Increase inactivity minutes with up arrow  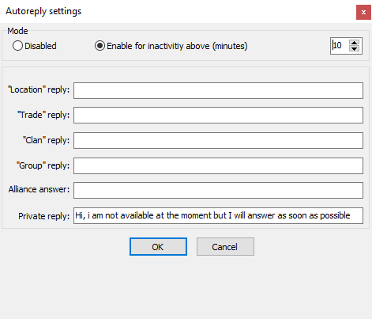(x=355, y=43)
